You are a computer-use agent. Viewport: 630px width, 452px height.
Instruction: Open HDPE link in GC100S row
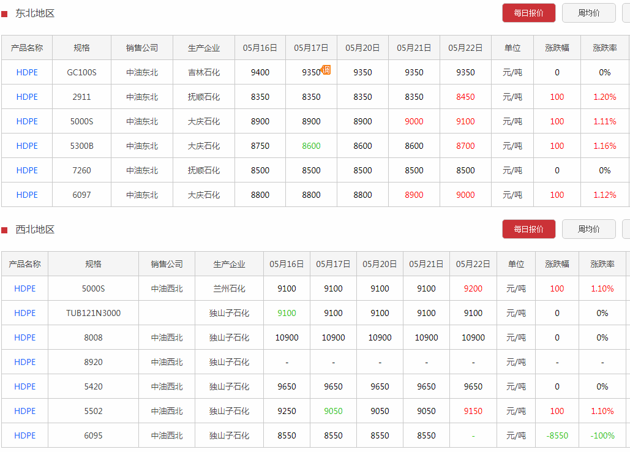coord(27,72)
